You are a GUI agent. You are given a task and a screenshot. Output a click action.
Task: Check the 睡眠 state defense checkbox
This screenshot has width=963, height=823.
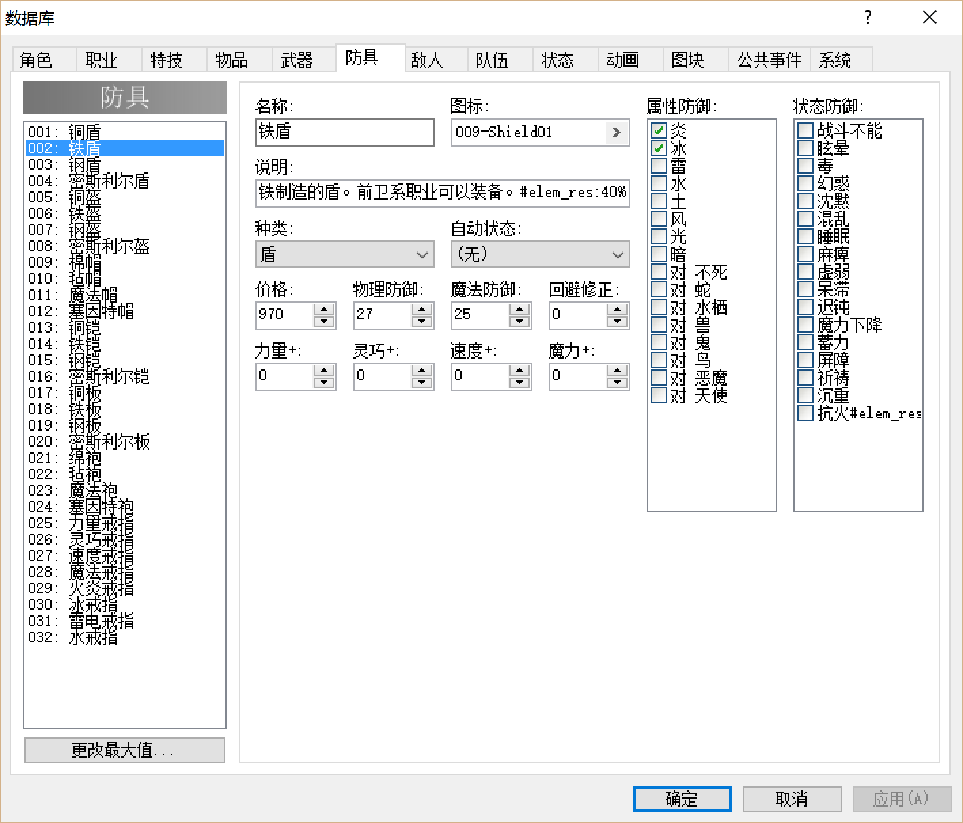(805, 236)
